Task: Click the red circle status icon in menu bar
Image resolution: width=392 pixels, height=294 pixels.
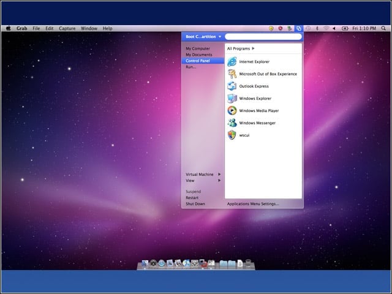Action: click(x=281, y=29)
